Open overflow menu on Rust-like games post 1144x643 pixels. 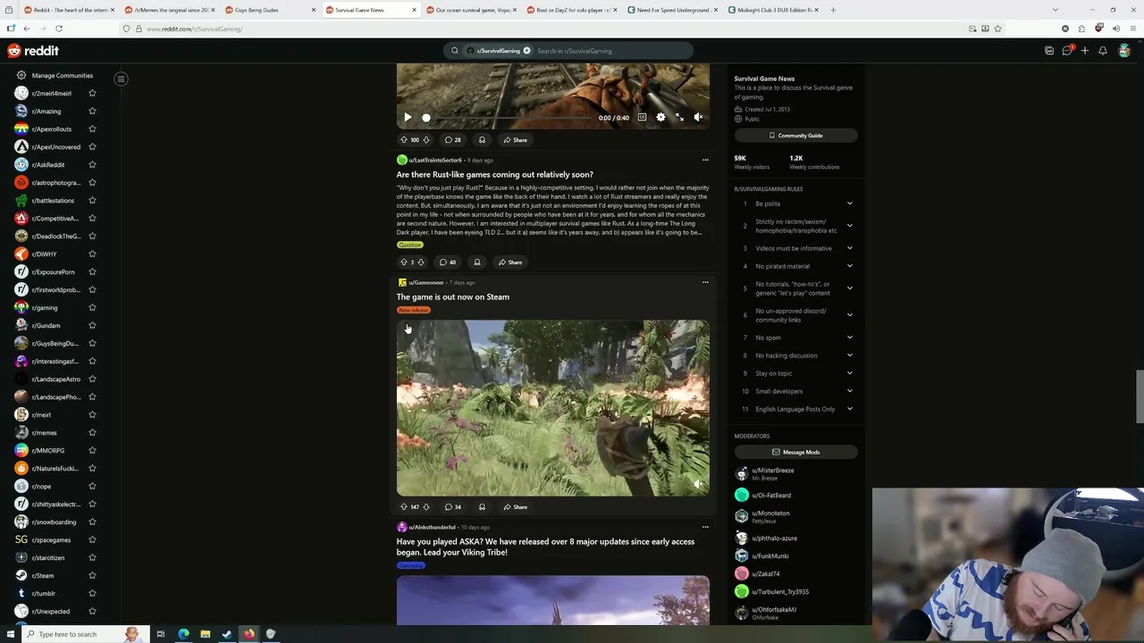[705, 160]
